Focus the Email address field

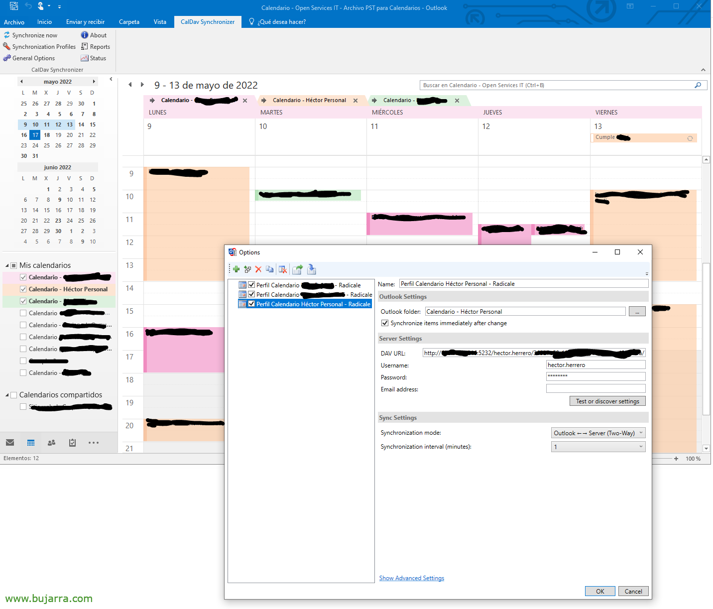coord(596,388)
